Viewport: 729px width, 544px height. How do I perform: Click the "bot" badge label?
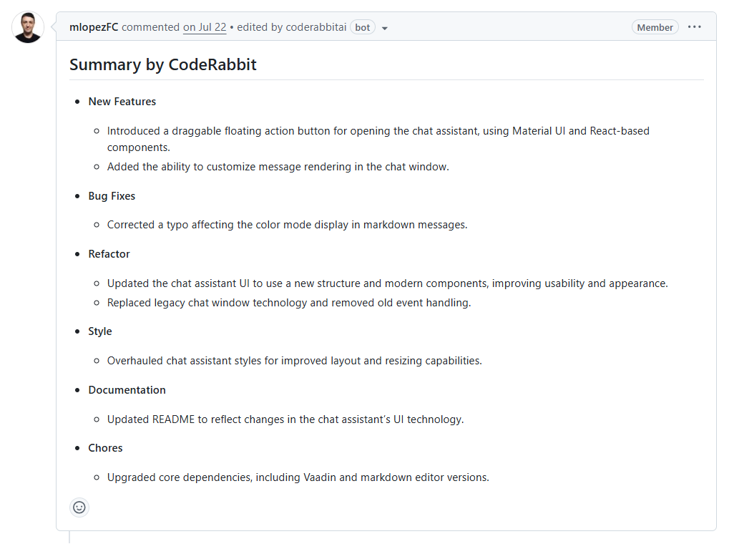(x=363, y=27)
